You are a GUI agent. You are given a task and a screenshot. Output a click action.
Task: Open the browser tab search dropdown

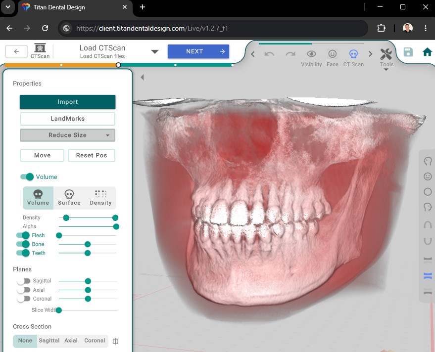point(8,7)
